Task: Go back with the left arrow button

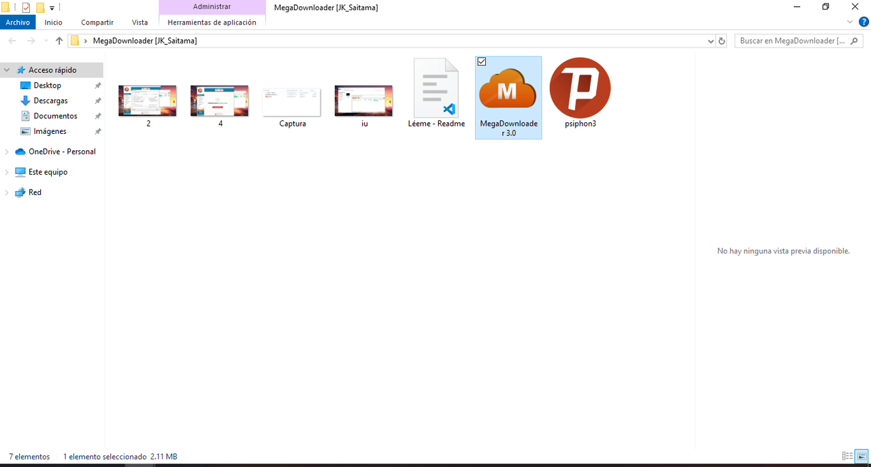Action: click(x=12, y=41)
